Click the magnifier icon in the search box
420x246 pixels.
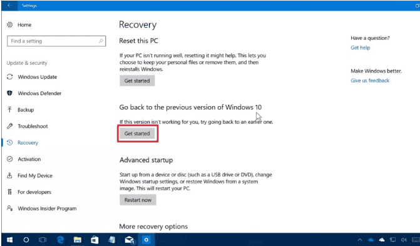tap(101, 41)
